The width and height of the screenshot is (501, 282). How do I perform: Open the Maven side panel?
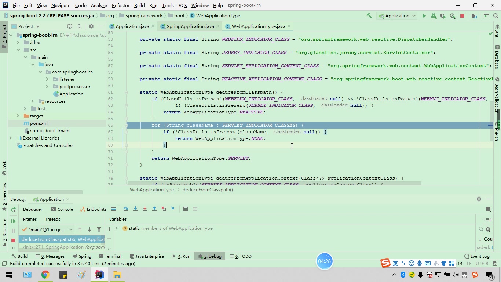tap(497, 132)
